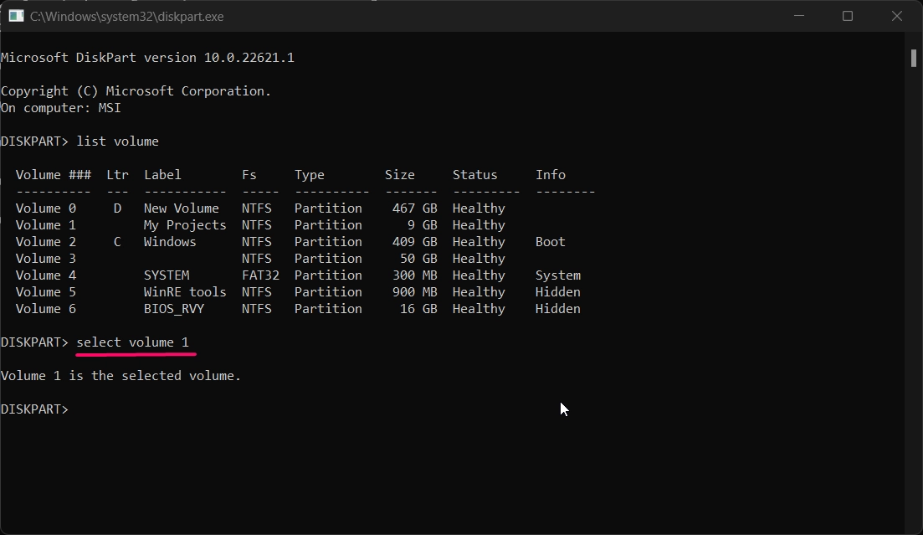Screen dimensions: 923x535
Task: Click the '409 GB' size value
Action: pos(415,242)
